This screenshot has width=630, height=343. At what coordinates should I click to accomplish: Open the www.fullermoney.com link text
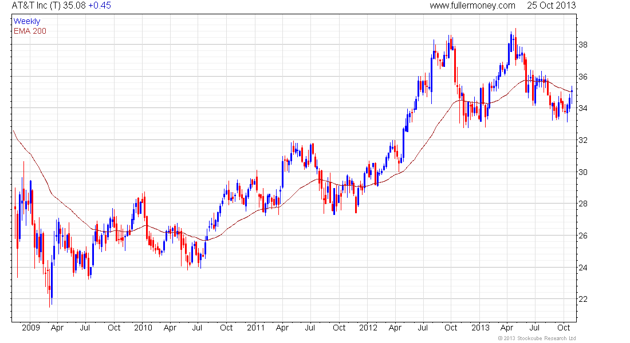pos(472,6)
